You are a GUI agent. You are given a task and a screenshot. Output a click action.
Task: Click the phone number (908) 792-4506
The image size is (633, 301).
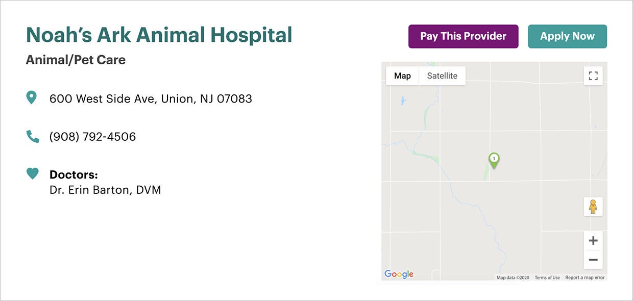[x=92, y=137]
